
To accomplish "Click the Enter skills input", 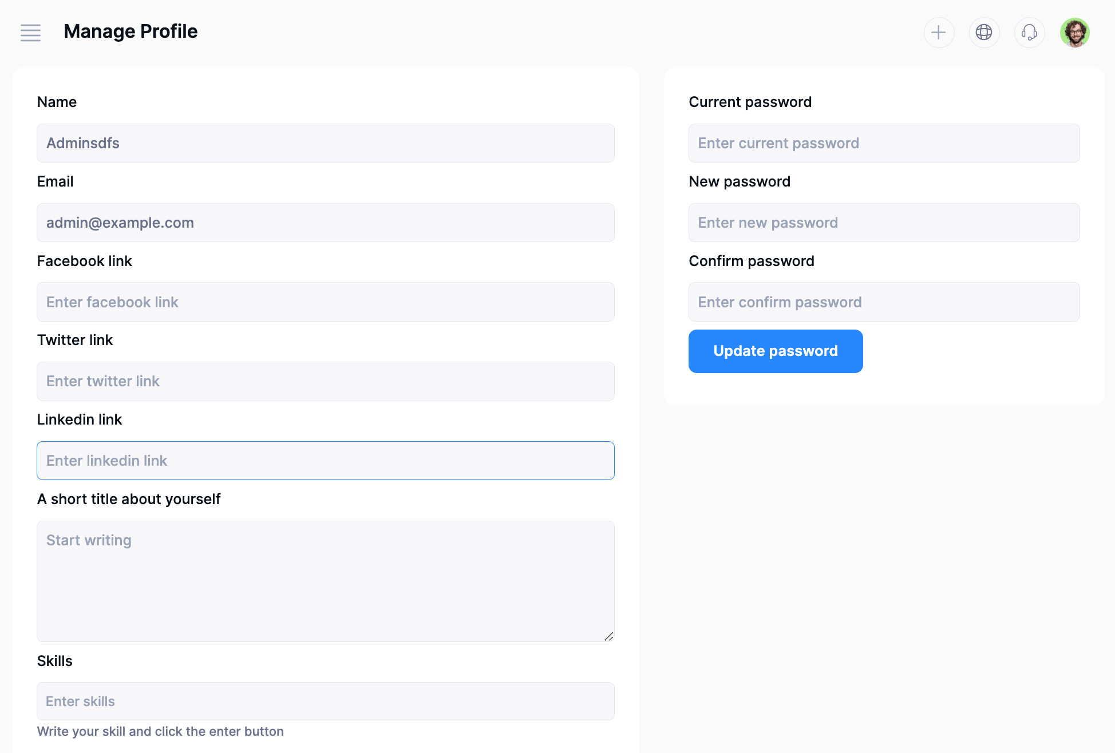I will tap(325, 702).
